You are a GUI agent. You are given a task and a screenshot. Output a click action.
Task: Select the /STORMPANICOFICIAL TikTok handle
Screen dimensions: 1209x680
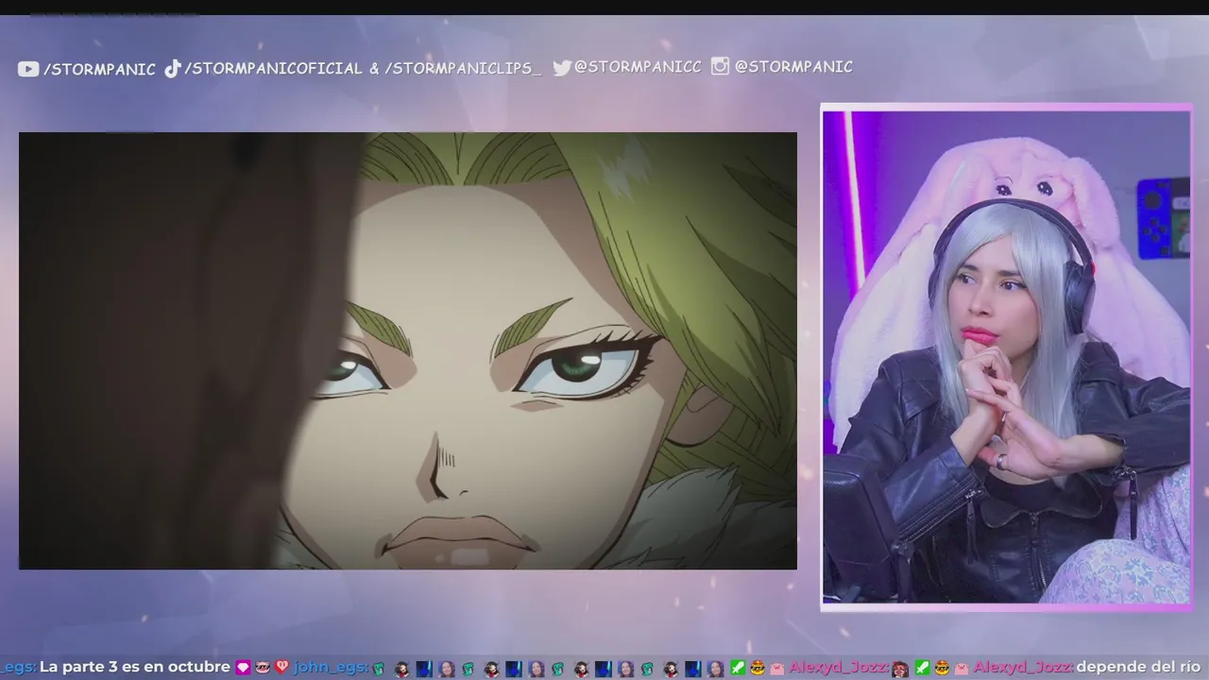[273, 68]
